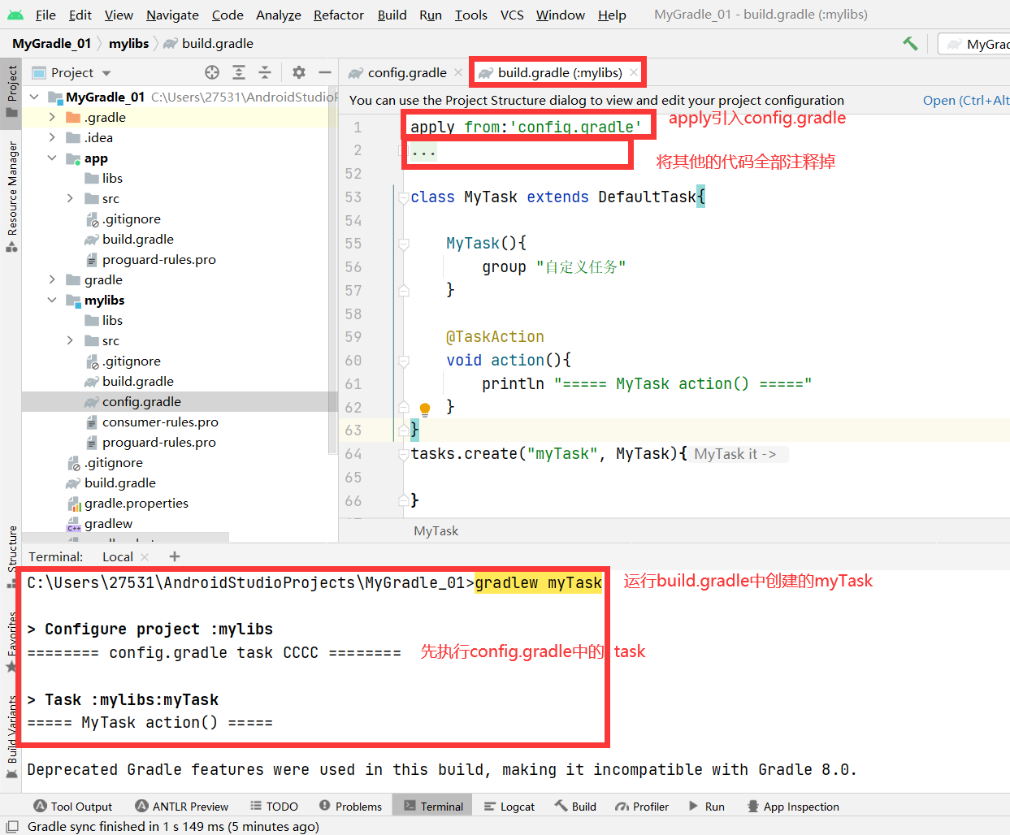The image size is (1010, 835).
Task: Click the intention bulb at line 62
Action: (424, 409)
